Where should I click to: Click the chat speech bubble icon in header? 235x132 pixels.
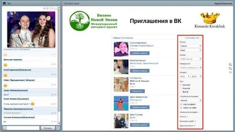[x=4, y=3]
